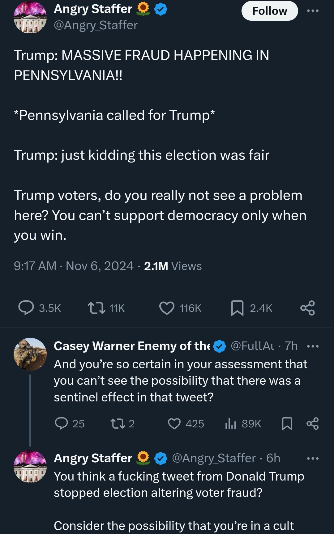Like the main tweet with 116K likes
The image size is (334, 534).
click(167, 308)
